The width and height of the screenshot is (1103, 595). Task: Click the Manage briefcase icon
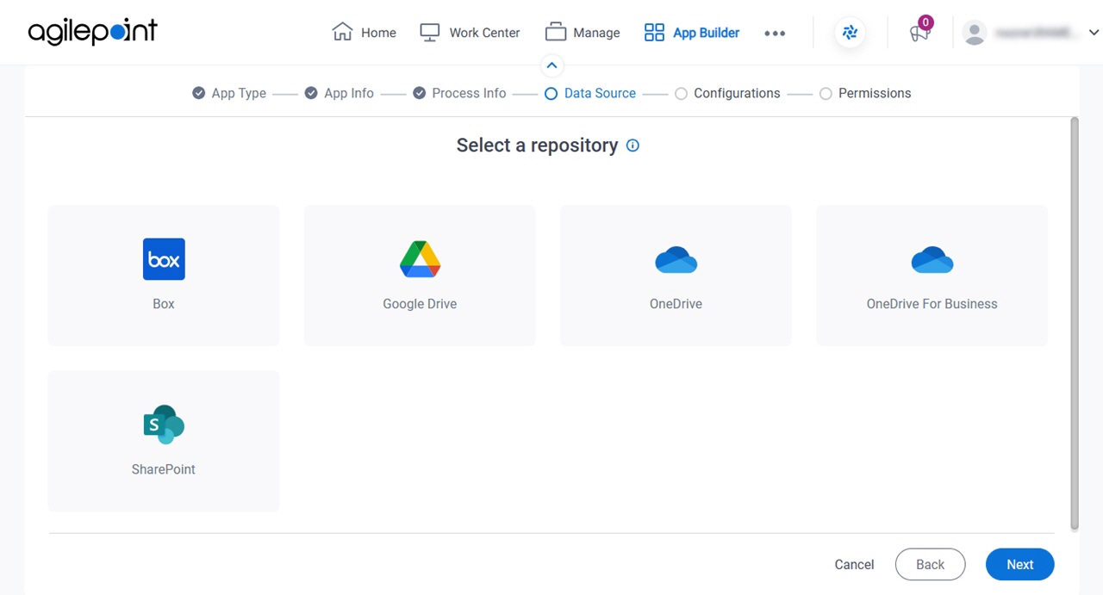(x=556, y=32)
